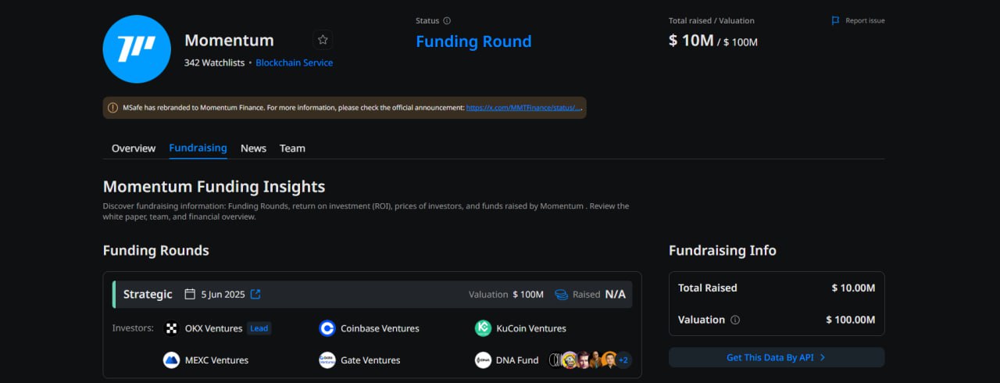
Task: Open the Status info tooltip icon
Action: click(447, 21)
